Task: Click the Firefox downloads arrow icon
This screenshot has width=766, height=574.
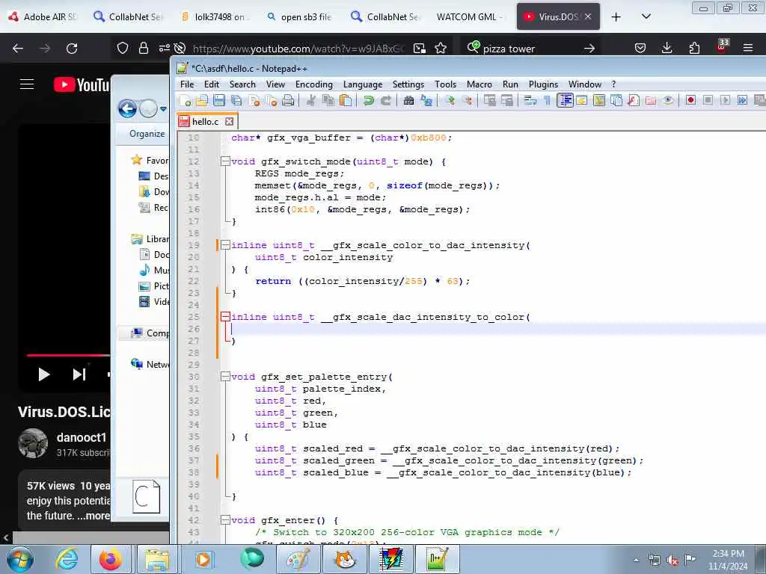Action: (x=667, y=48)
